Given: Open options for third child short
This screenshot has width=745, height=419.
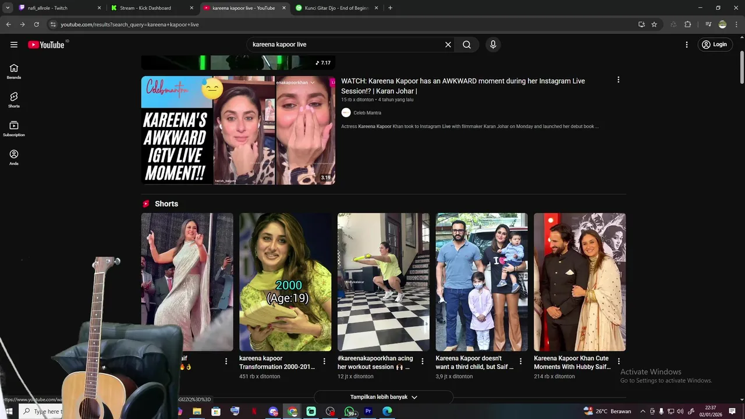Looking at the screenshot, I should click(520, 361).
